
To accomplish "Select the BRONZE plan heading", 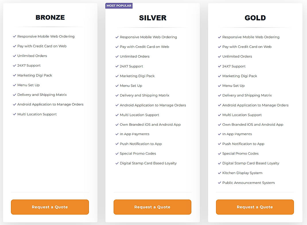I will [x=50, y=17].
